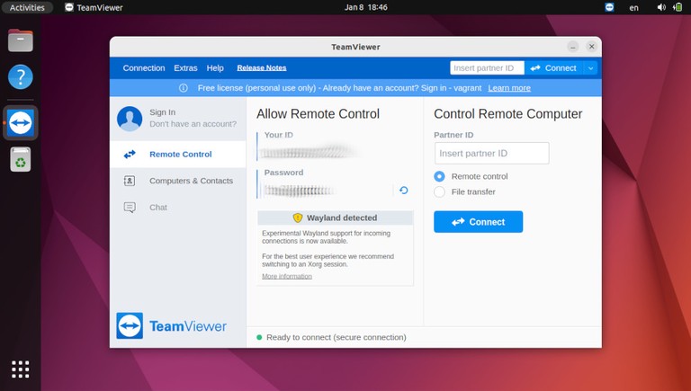Open the Trash from the dock
Image resolution: width=691 pixels, height=391 pixels.
pos(20,159)
